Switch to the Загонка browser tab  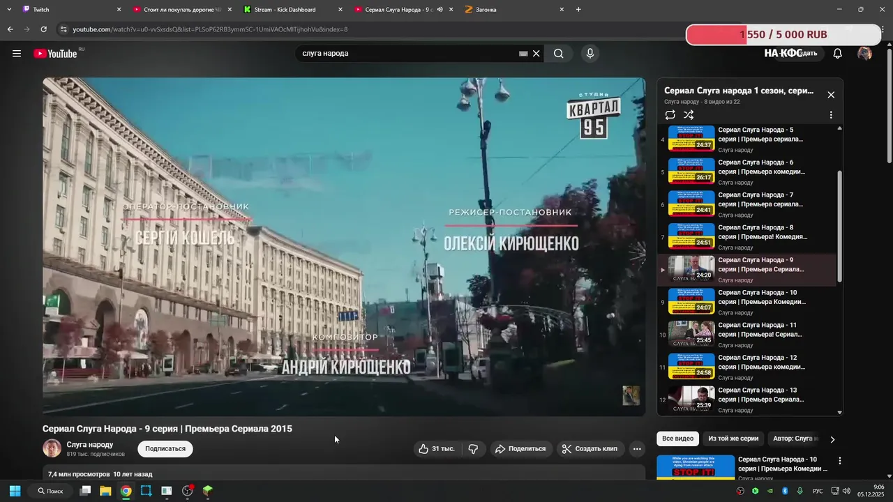tap(513, 10)
